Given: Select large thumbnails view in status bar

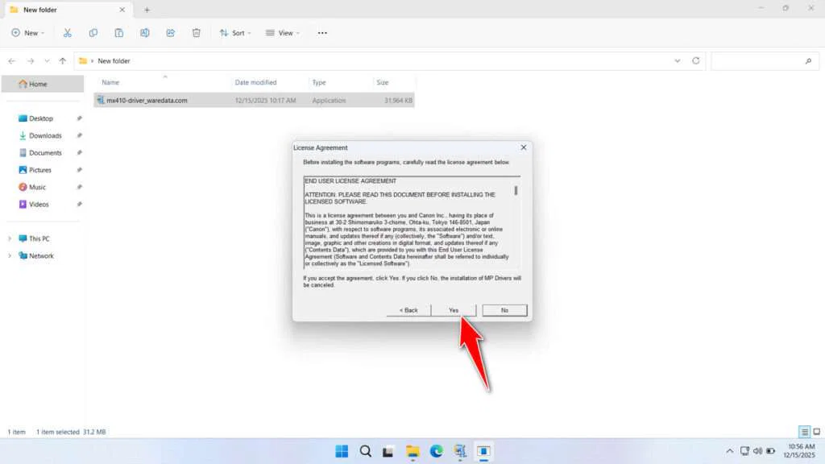Looking at the screenshot, I should [816, 431].
